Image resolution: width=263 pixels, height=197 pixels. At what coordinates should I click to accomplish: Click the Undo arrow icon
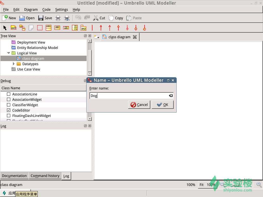(78, 18)
